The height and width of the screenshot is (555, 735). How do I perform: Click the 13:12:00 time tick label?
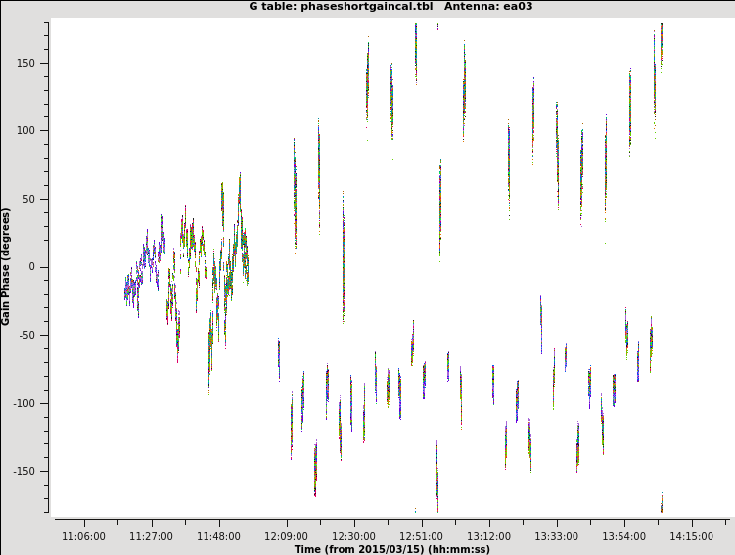[489, 536]
